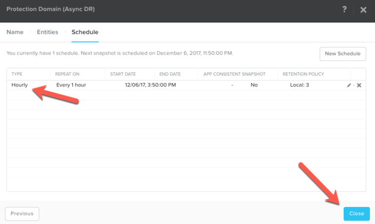This screenshot has height=224, width=375.
Task: Switch to the Entities tab
Action: pyautogui.click(x=47, y=32)
